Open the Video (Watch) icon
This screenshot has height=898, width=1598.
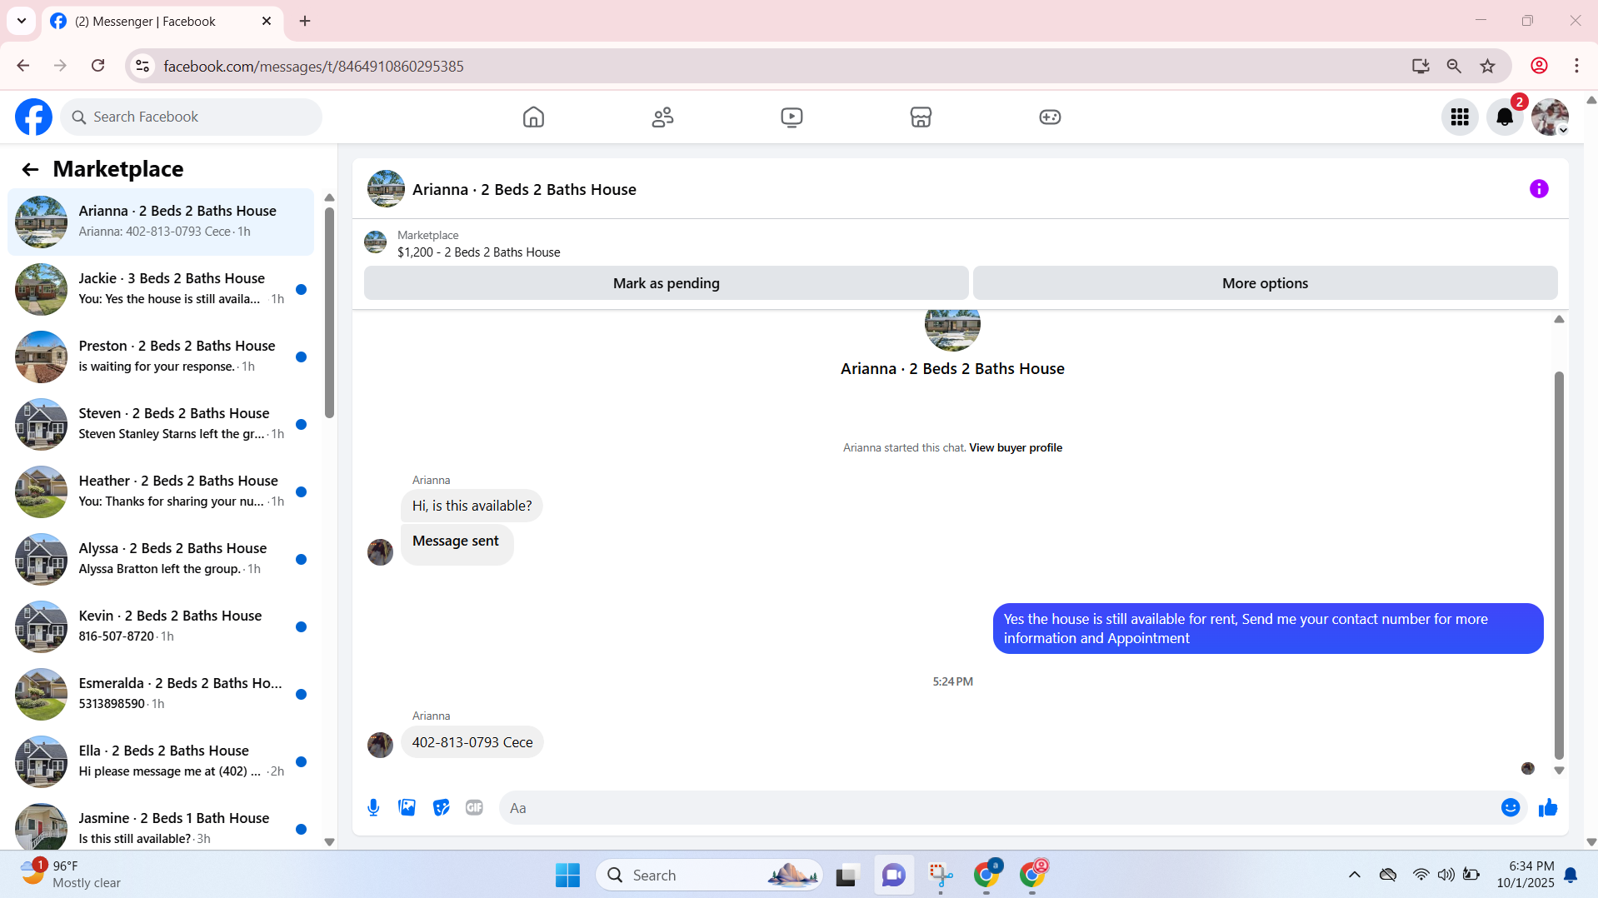pyautogui.click(x=792, y=117)
